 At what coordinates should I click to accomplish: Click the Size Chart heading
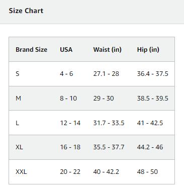[26, 11]
